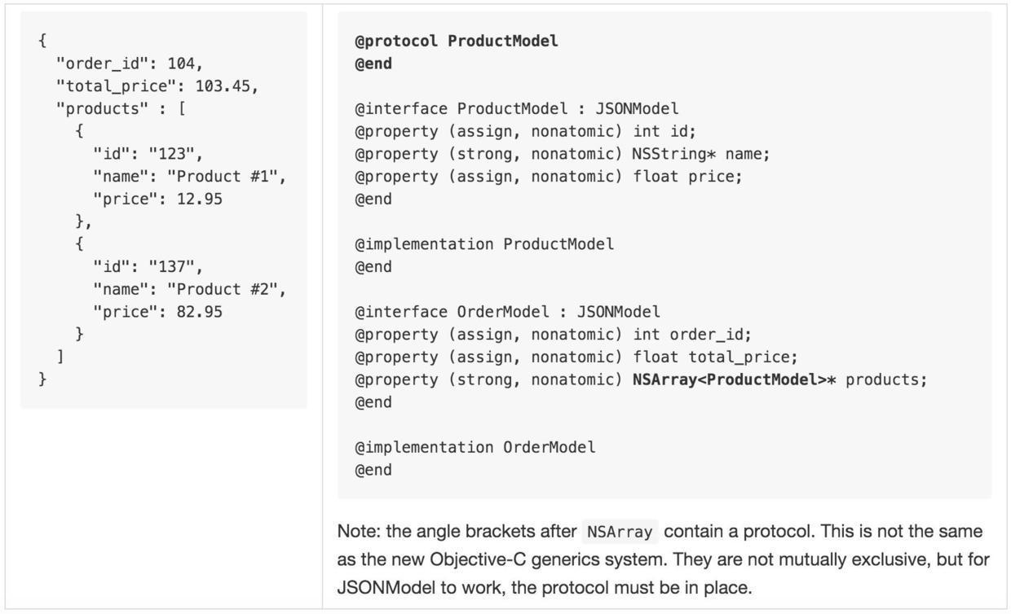Click the @interface ProductModel : JSONModel line
This screenshot has height=614, width=1011.
[516, 108]
